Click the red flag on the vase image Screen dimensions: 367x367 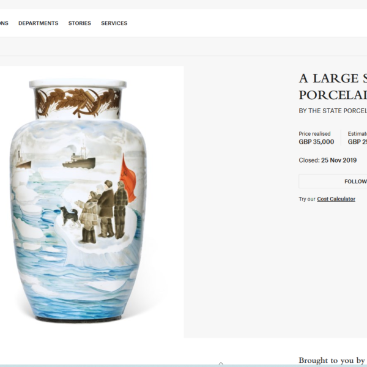[128, 178]
